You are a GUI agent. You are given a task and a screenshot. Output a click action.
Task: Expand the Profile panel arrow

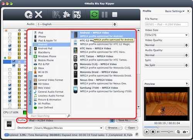[x=188, y=11]
